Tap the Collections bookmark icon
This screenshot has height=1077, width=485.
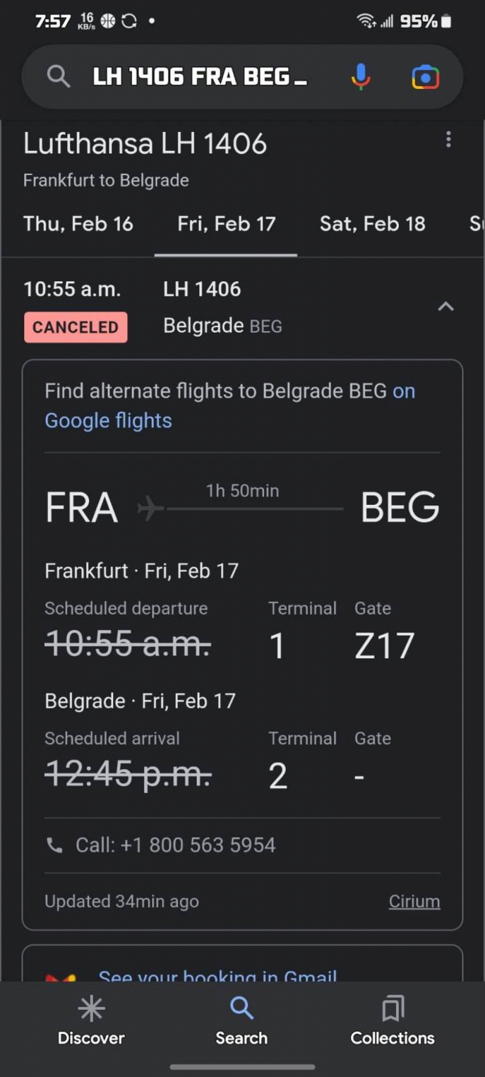392,1009
